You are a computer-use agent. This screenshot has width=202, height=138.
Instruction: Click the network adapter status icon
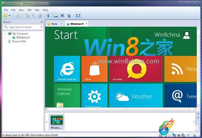pos(174,135)
